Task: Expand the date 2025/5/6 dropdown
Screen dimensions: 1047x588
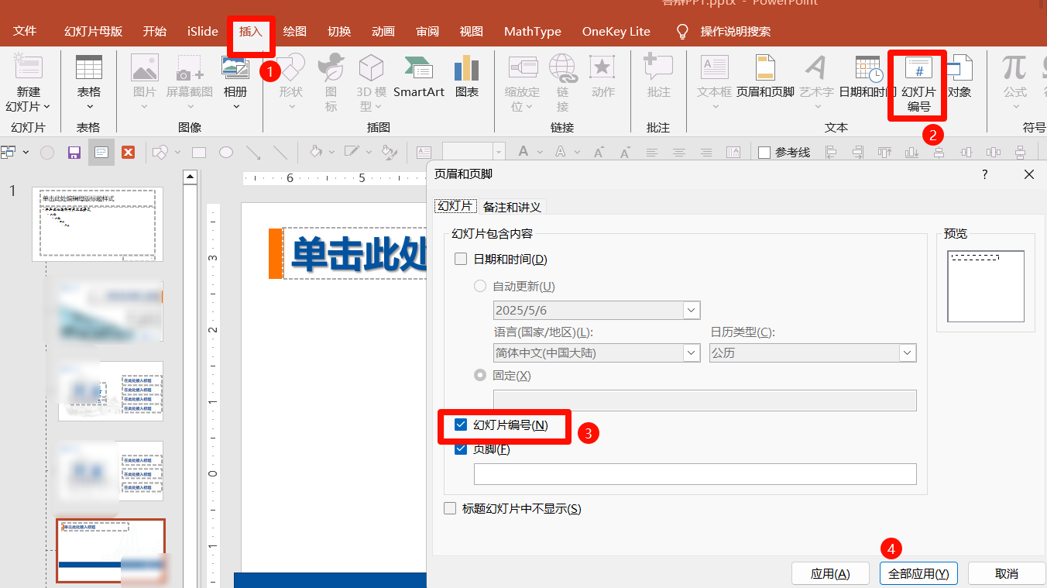Action: 689,310
